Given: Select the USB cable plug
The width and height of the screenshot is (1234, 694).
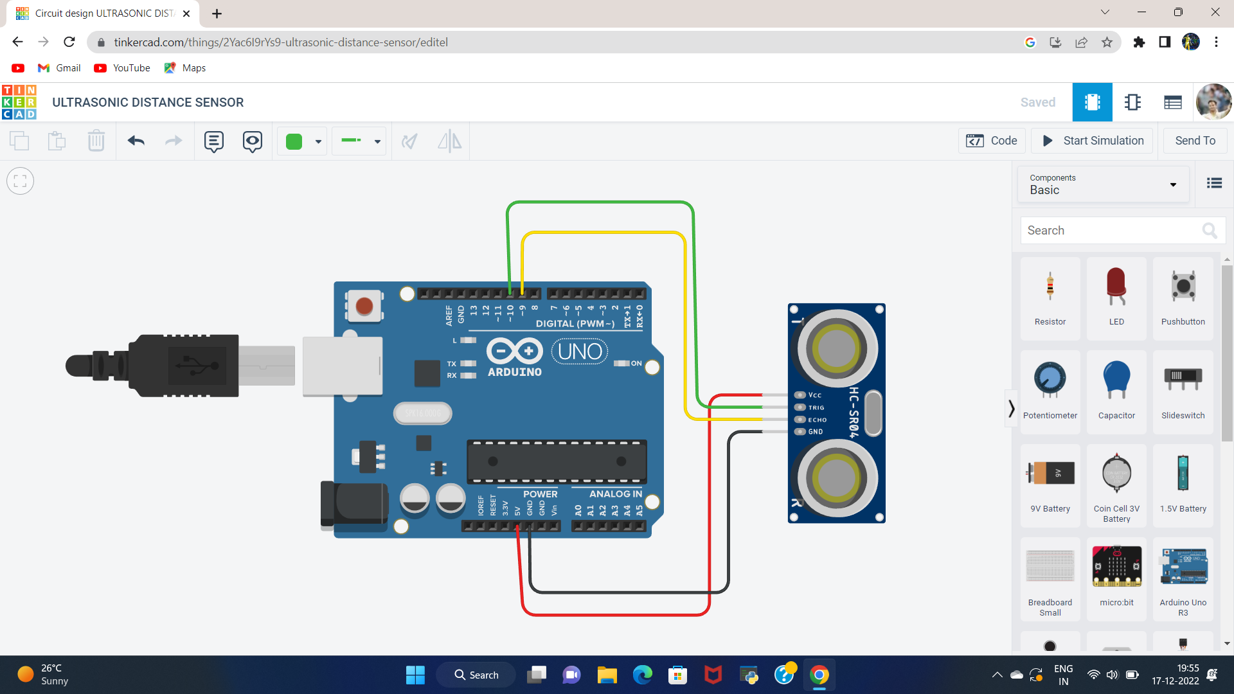Looking at the screenshot, I should pos(180,366).
